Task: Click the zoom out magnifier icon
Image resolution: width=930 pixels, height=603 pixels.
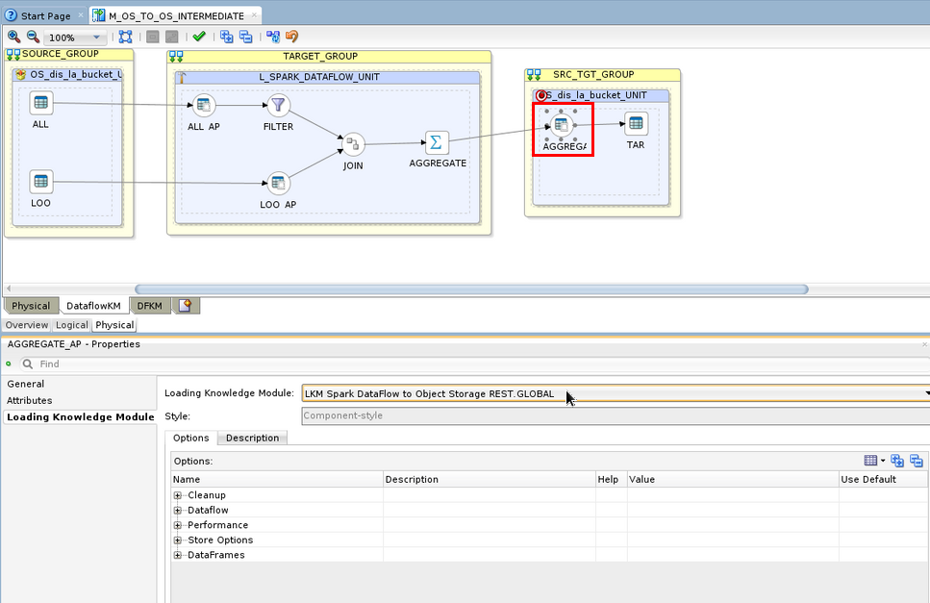Action: [33, 37]
